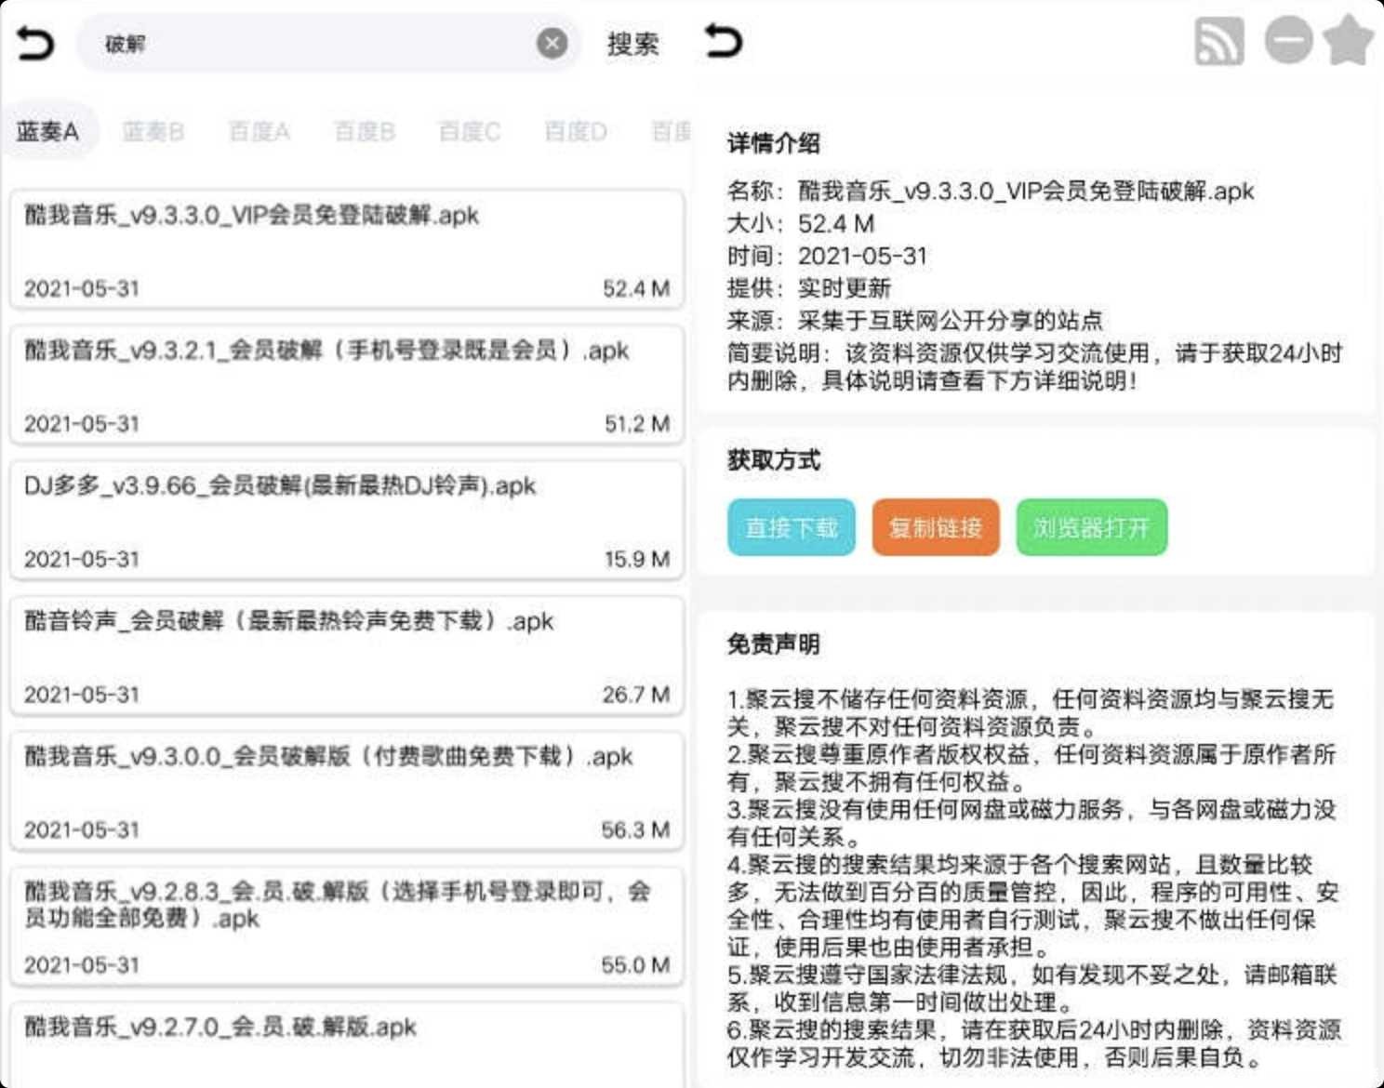1384x1088 pixels.
Task: Open result 酷我音乐_v9.2.7.0 apk
Action: point(347,1045)
